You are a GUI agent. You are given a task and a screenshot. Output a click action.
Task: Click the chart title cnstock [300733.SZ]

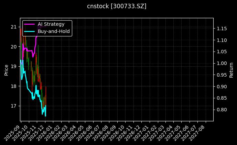pyautogui.click(x=117, y=6)
